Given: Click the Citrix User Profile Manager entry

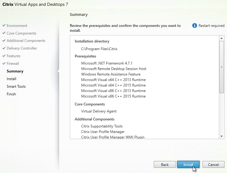Looking at the screenshot, I should tap(103, 132).
